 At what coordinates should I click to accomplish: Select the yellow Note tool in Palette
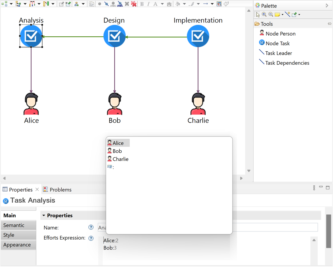pos(277,15)
